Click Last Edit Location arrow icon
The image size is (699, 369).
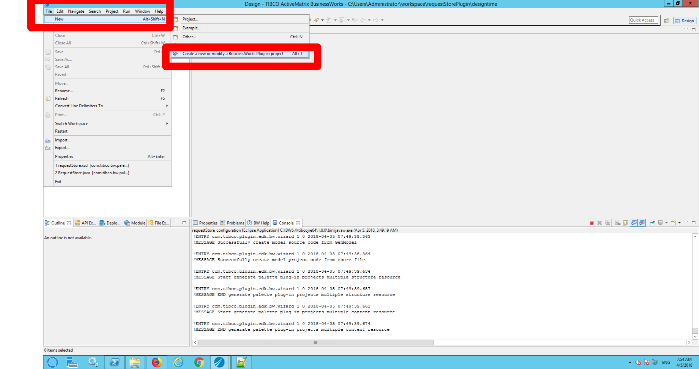tap(355, 20)
